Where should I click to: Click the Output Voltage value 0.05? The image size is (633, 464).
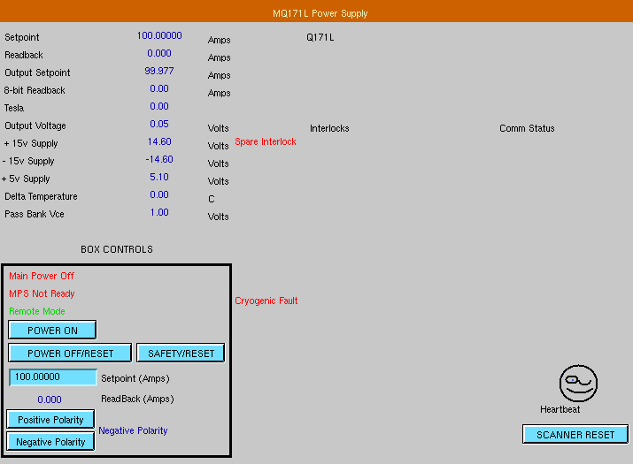[x=159, y=124]
